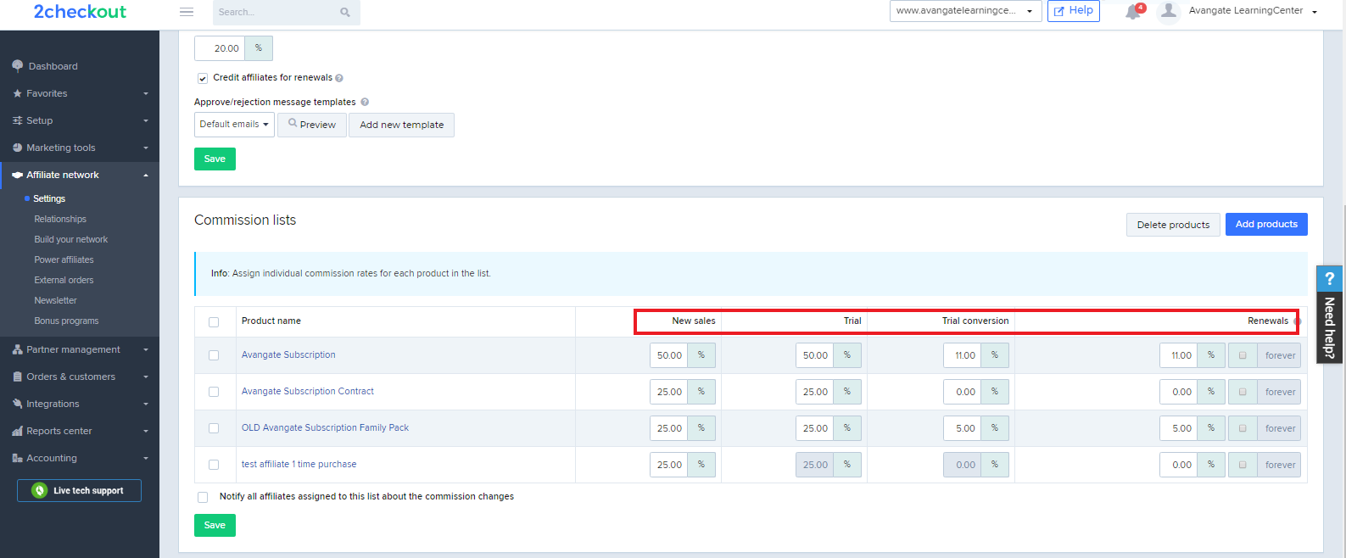Click the Add products button
The image size is (1346, 558).
pos(1266,224)
